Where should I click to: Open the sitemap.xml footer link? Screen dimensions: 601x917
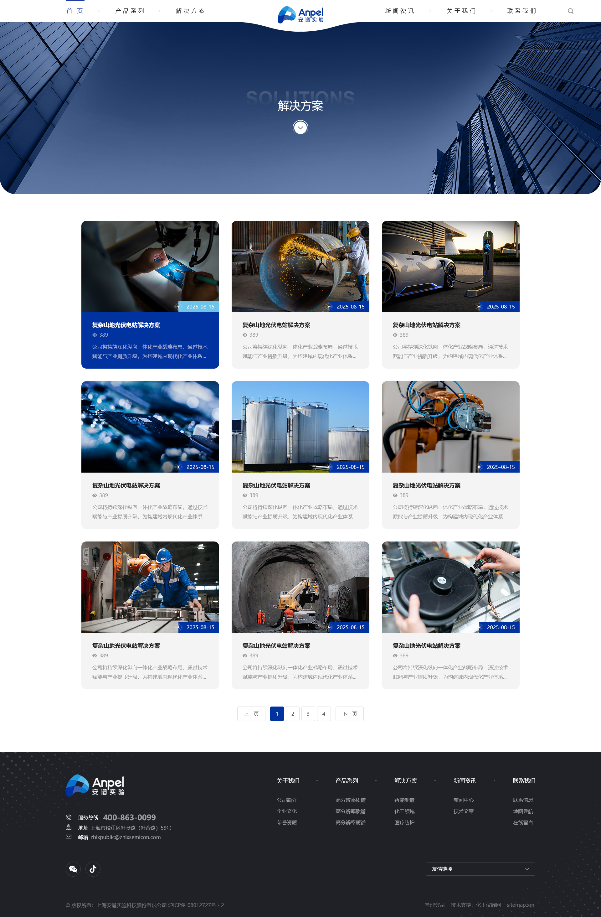click(521, 905)
